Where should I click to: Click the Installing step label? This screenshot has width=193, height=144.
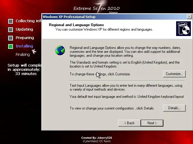[24, 46]
